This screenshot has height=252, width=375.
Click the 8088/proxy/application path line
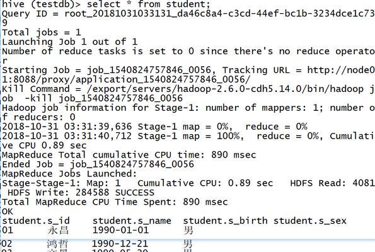pos(126,79)
